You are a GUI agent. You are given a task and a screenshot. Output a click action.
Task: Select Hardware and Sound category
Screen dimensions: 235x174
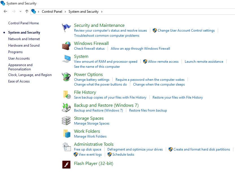click(x=24, y=45)
